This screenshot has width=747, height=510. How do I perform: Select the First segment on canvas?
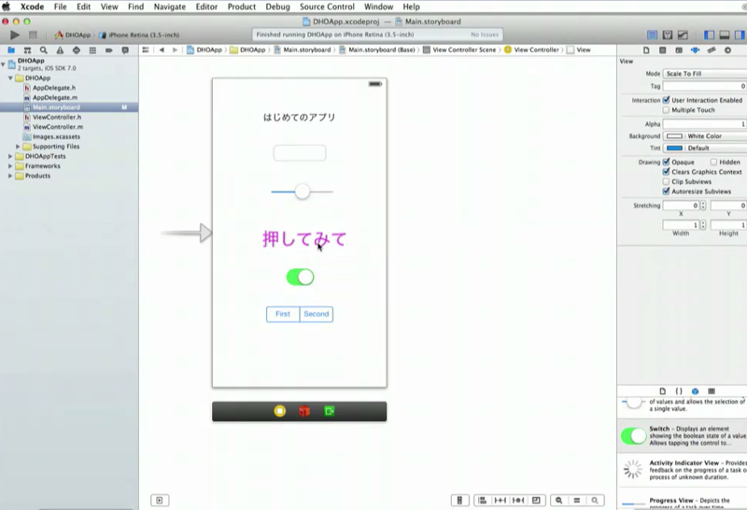click(283, 314)
